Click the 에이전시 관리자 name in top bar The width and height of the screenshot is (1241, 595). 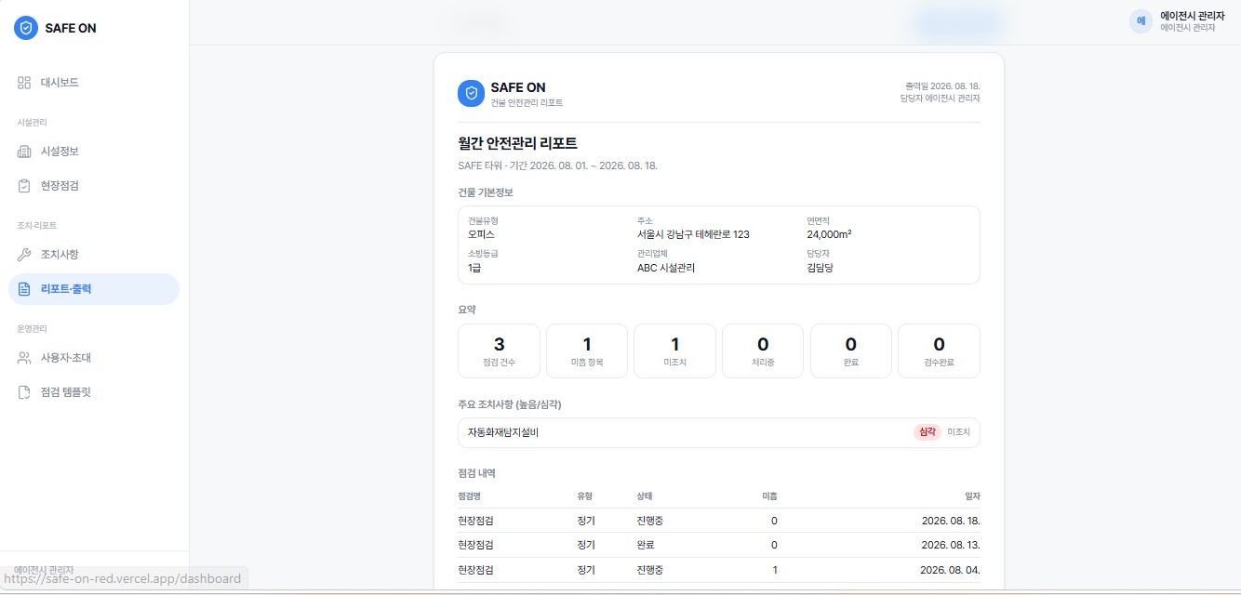(1193, 16)
